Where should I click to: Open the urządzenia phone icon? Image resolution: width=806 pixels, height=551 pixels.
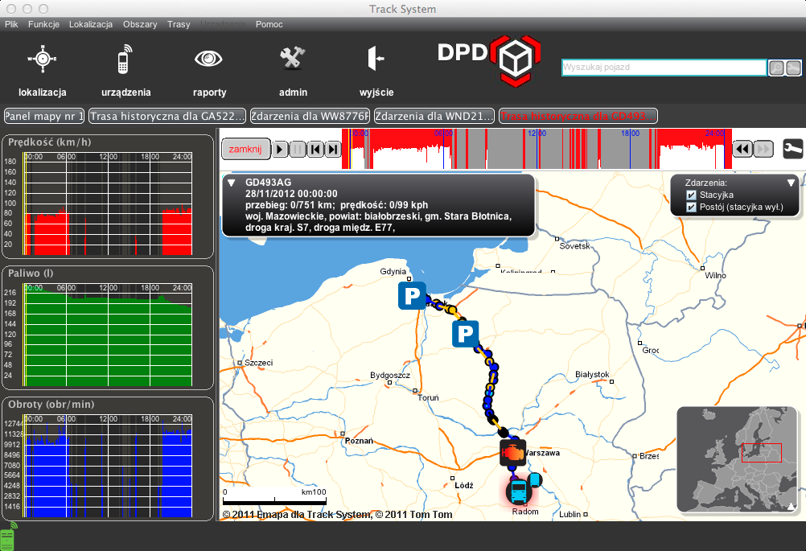pos(124,59)
